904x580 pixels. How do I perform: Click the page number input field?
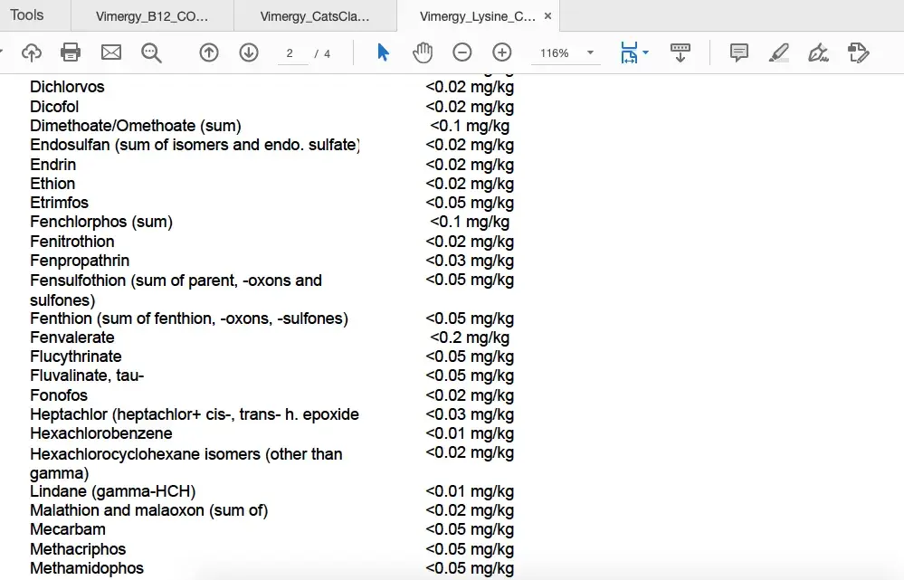point(290,53)
